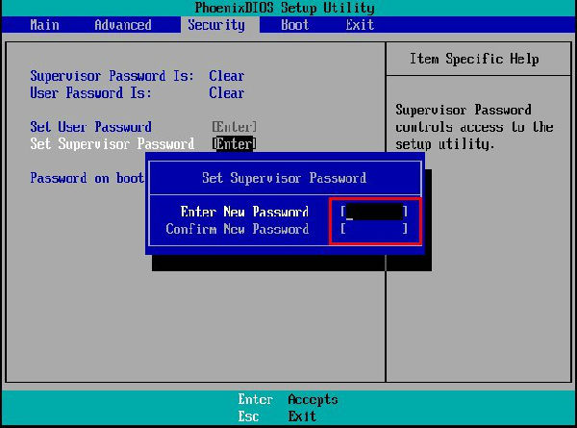This screenshot has width=577, height=428.
Task: Click the Item Specific Help heading
Action: point(474,60)
